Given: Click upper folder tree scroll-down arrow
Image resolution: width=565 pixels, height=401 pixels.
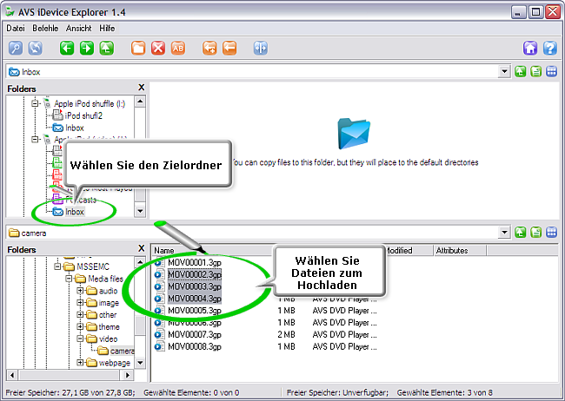Looking at the screenshot, I should coord(140,211).
